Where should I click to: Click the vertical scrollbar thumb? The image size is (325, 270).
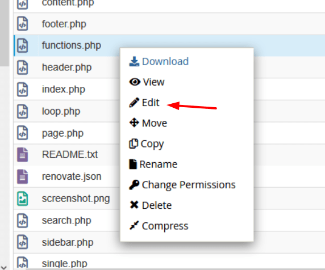pyautogui.click(x=5, y=33)
